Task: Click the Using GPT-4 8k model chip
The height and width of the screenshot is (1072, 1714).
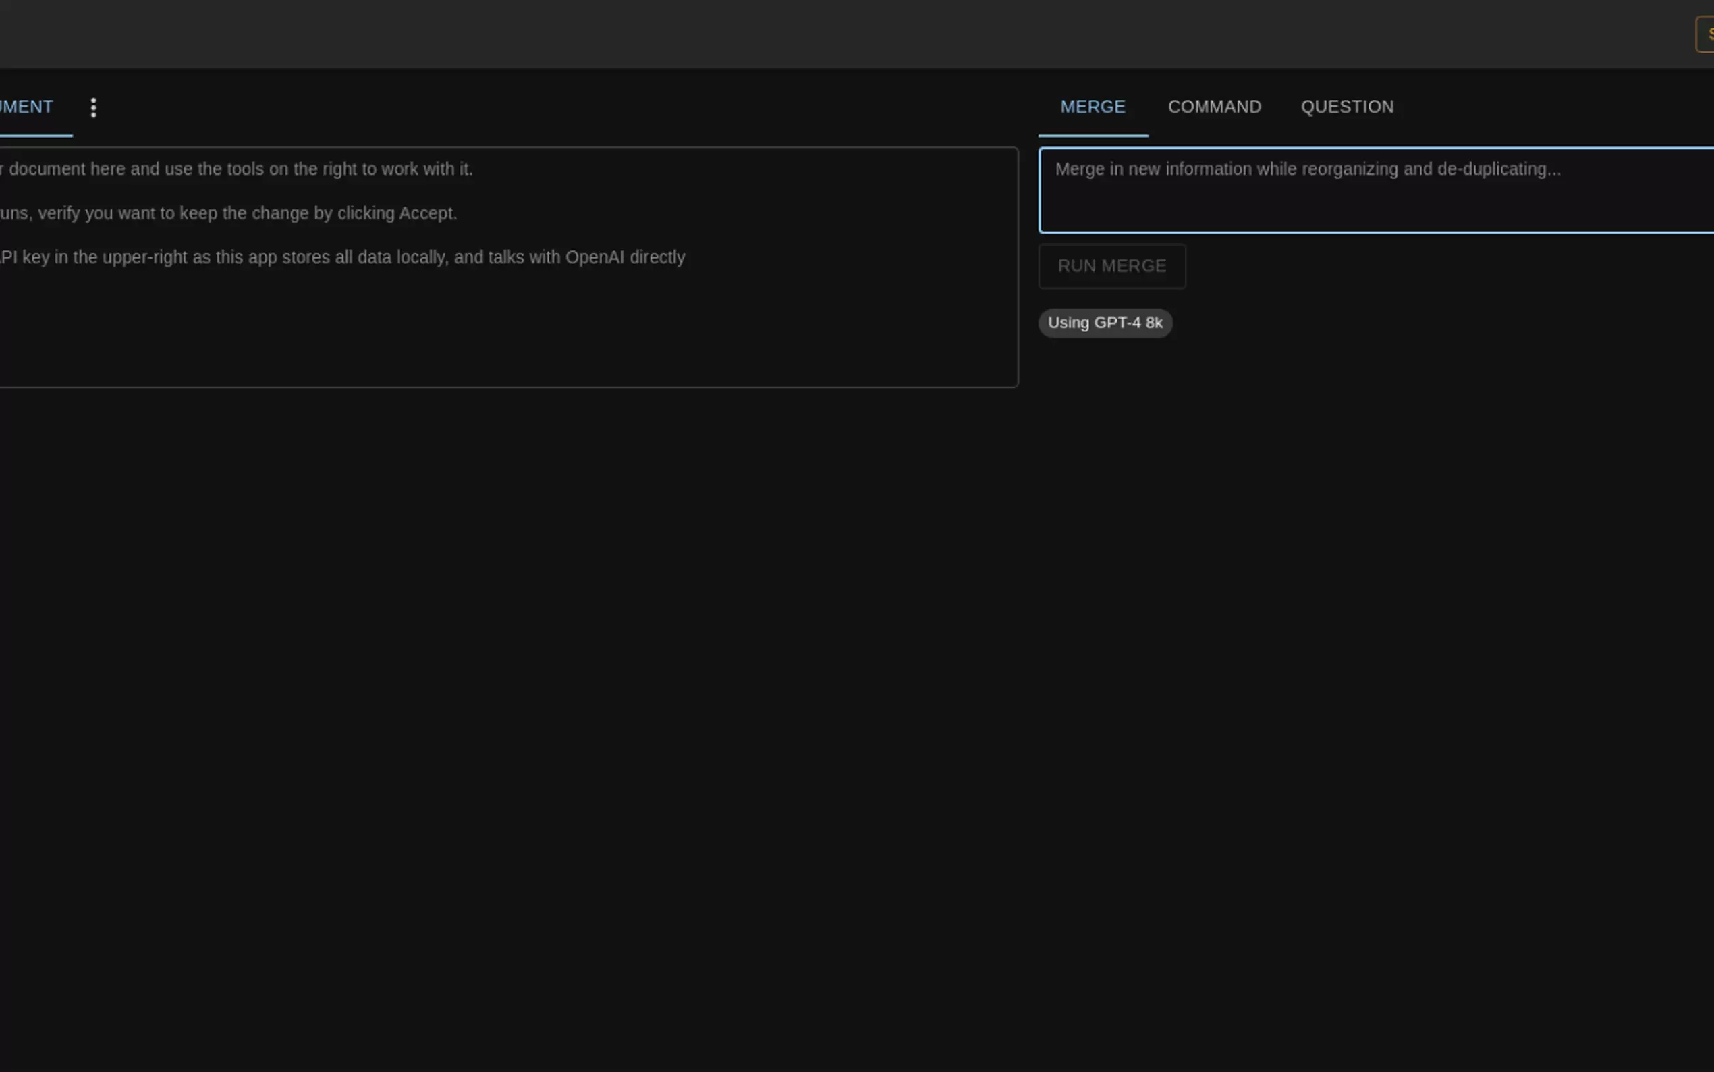Action: click(x=1105, y=323)
